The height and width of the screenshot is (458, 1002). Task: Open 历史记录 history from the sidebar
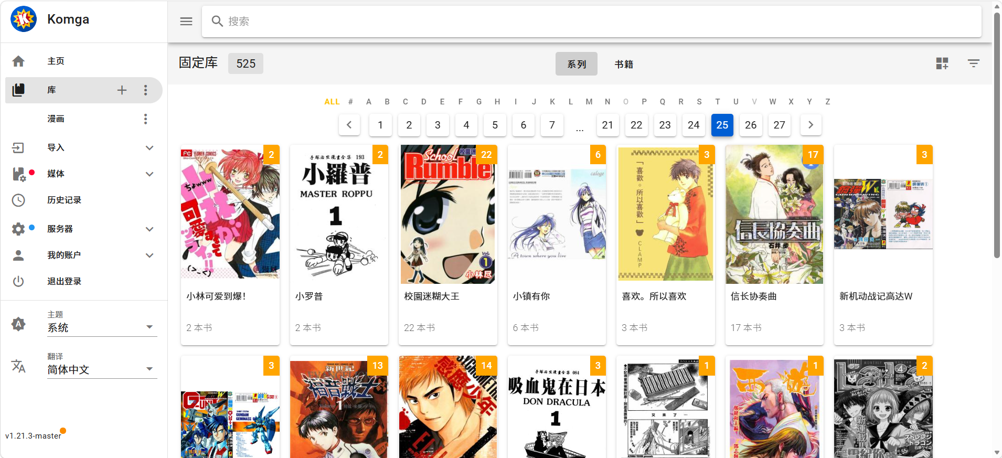click(64, 200)
